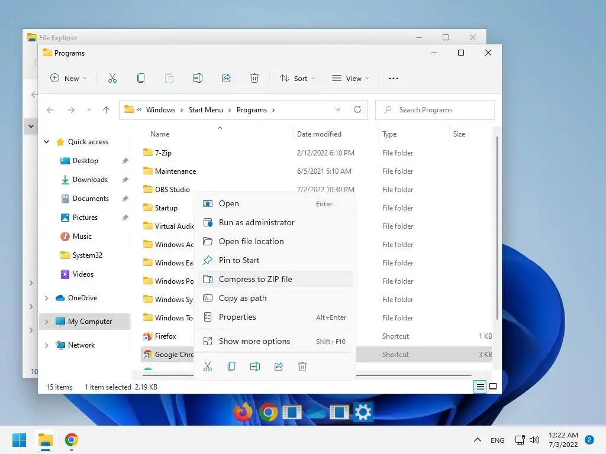Expand the My Computer tree node
Viewport: 606px width, 454px height.
click(x=46, y=322)
